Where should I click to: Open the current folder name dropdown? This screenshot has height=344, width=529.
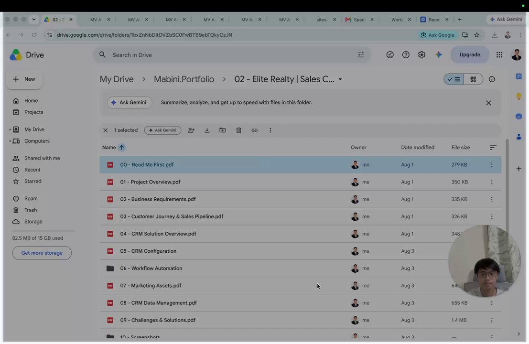(x=340, y=79)
